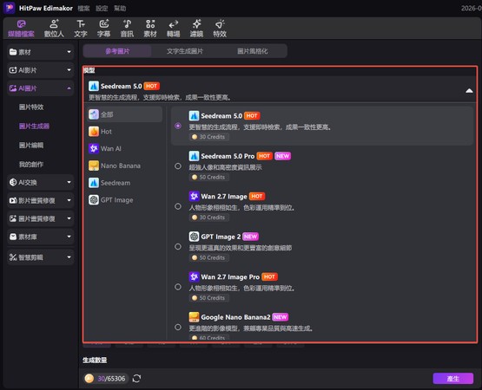The width and height of the screenshot is (482, 390).
Task: Select the Seedream 5.0 Pro radio button
Action: point(178,166)
